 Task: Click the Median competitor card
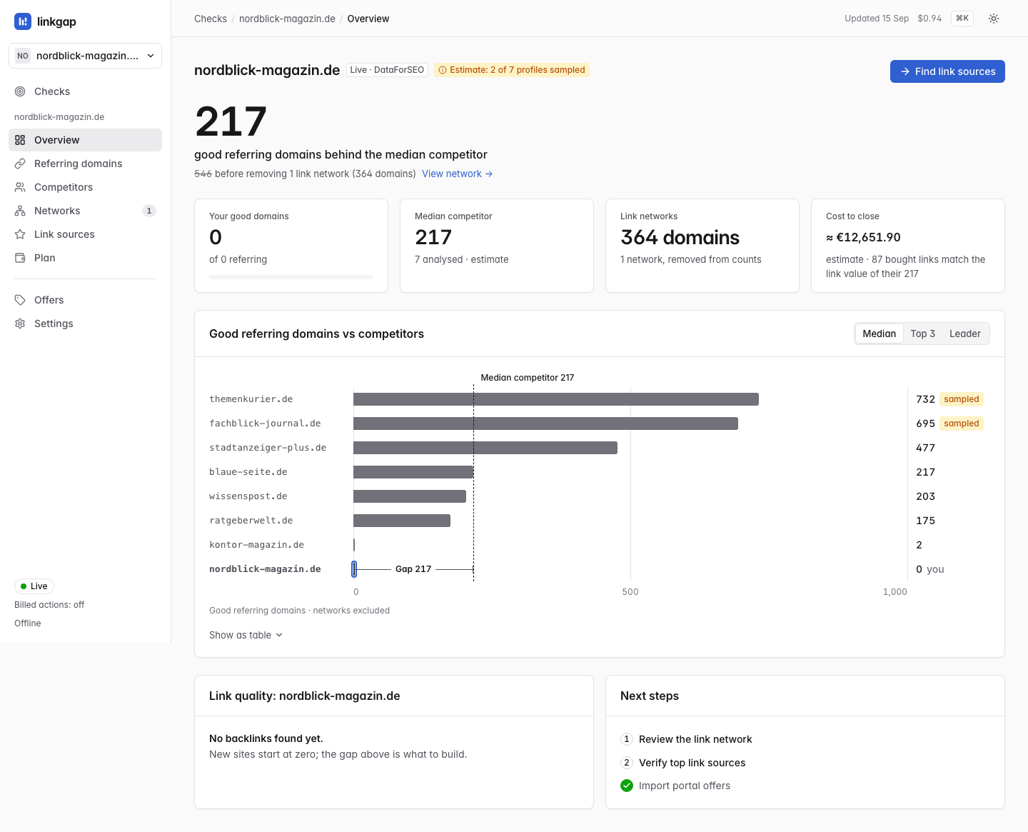click(497, 246)
